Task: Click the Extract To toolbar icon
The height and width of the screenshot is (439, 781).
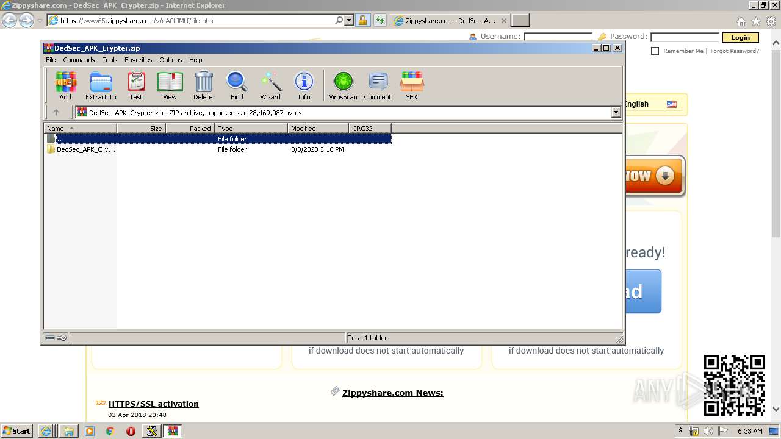Action: pyautogui.click(x=101, y=86)
